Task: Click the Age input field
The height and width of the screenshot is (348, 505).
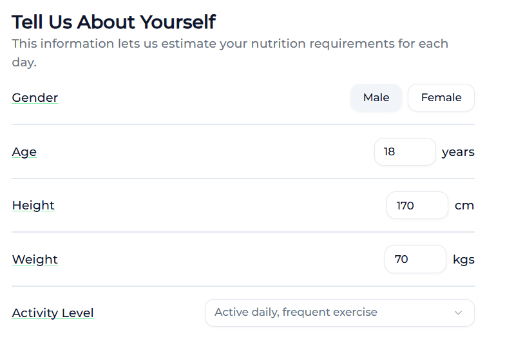Action: 405,152
